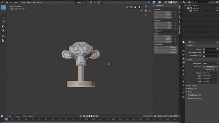Select the Scale tool in toolbar
The height and width of the screenshot is (123, 219).
pos(3,26)
